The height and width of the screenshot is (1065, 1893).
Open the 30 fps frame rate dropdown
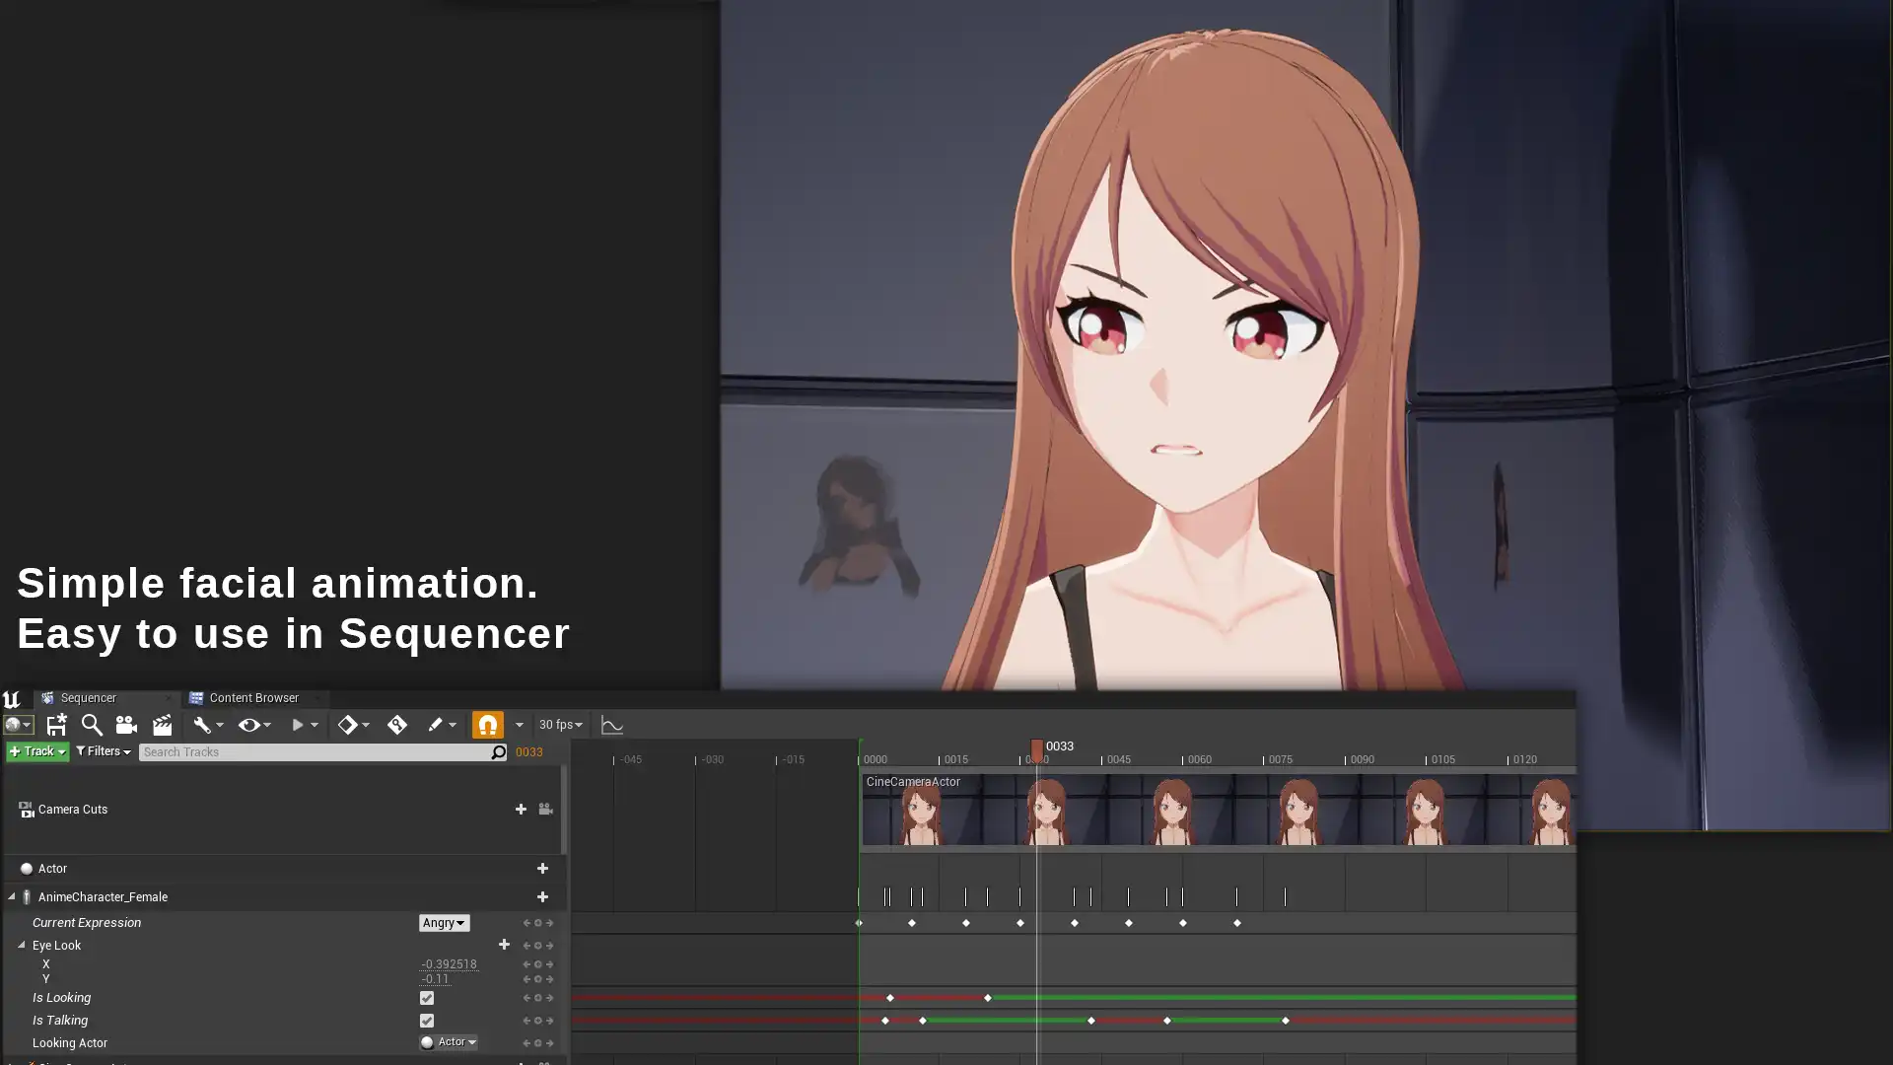[x=560, y=725]
